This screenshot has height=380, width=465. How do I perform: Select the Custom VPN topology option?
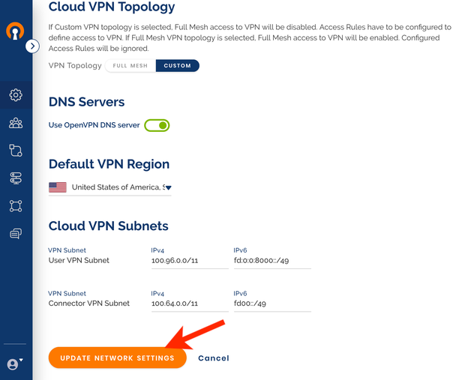177,65
